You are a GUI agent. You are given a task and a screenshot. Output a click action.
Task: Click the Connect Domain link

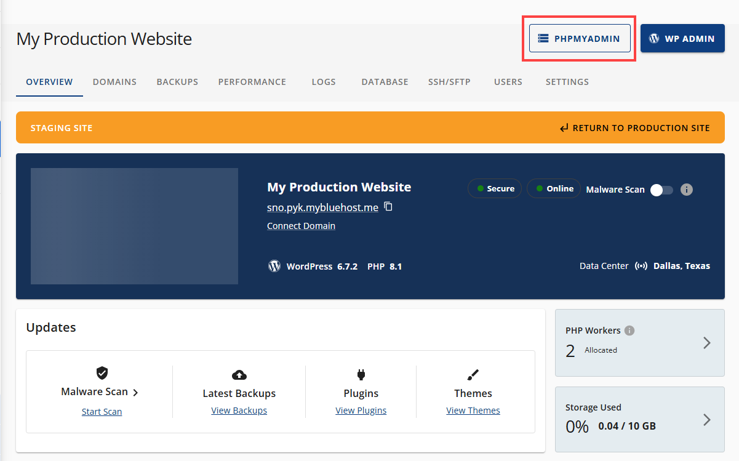(x=301, y=226)
